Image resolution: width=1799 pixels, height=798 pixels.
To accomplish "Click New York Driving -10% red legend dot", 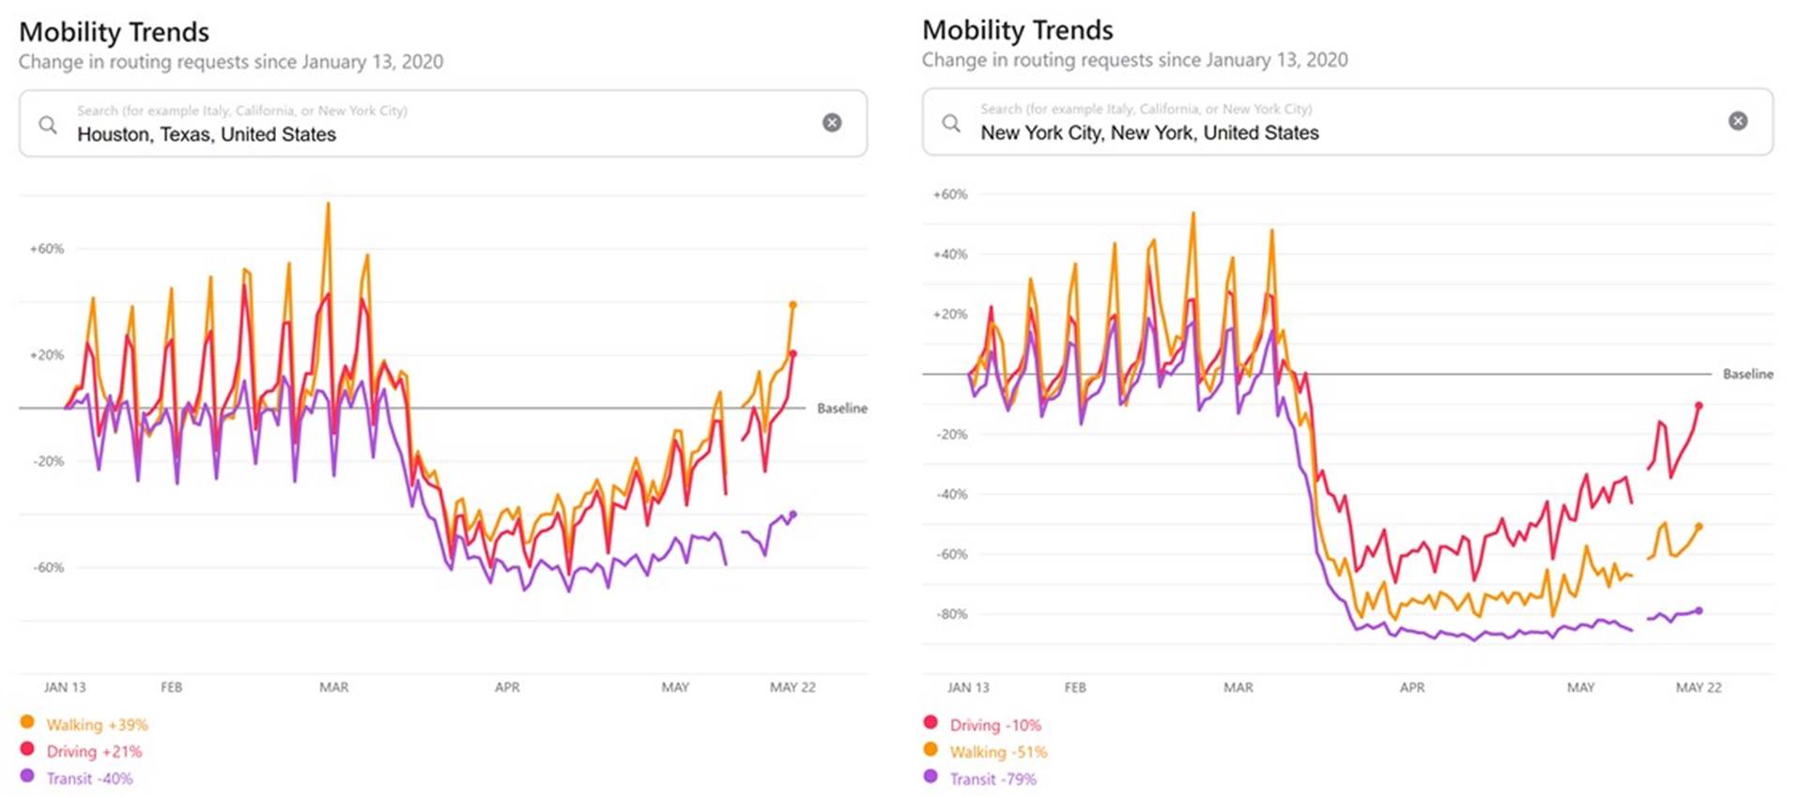I will (x=930, y=722).
